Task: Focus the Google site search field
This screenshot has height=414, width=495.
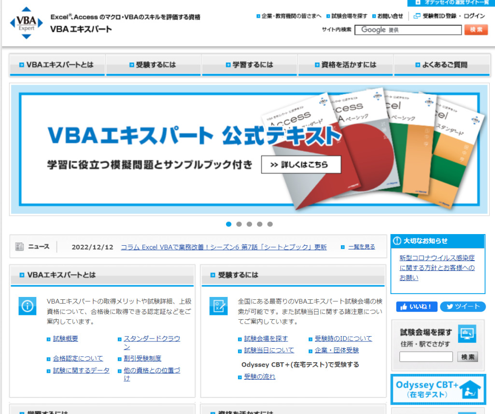Action: click(408, 30)
